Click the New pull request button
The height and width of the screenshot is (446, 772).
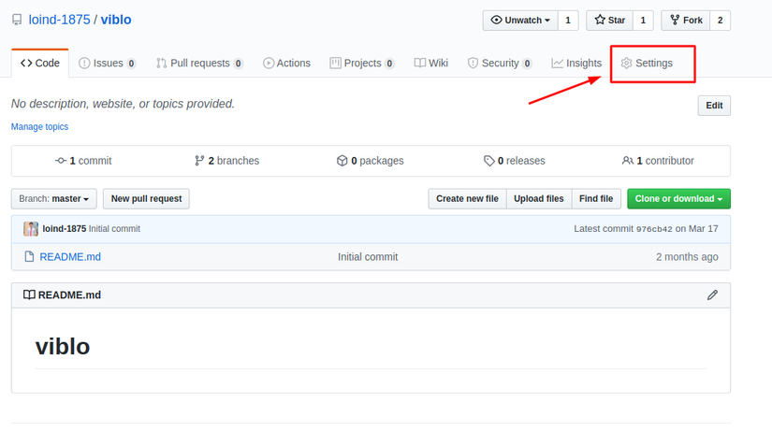pos(146,198)
